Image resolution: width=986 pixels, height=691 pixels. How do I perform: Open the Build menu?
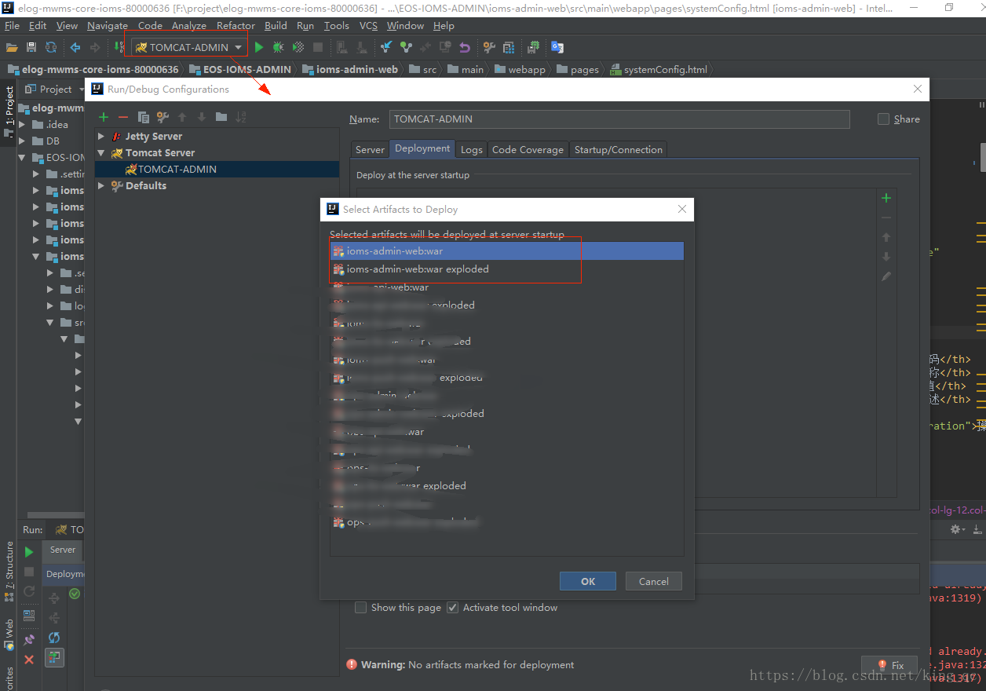(x=276, y=25)
